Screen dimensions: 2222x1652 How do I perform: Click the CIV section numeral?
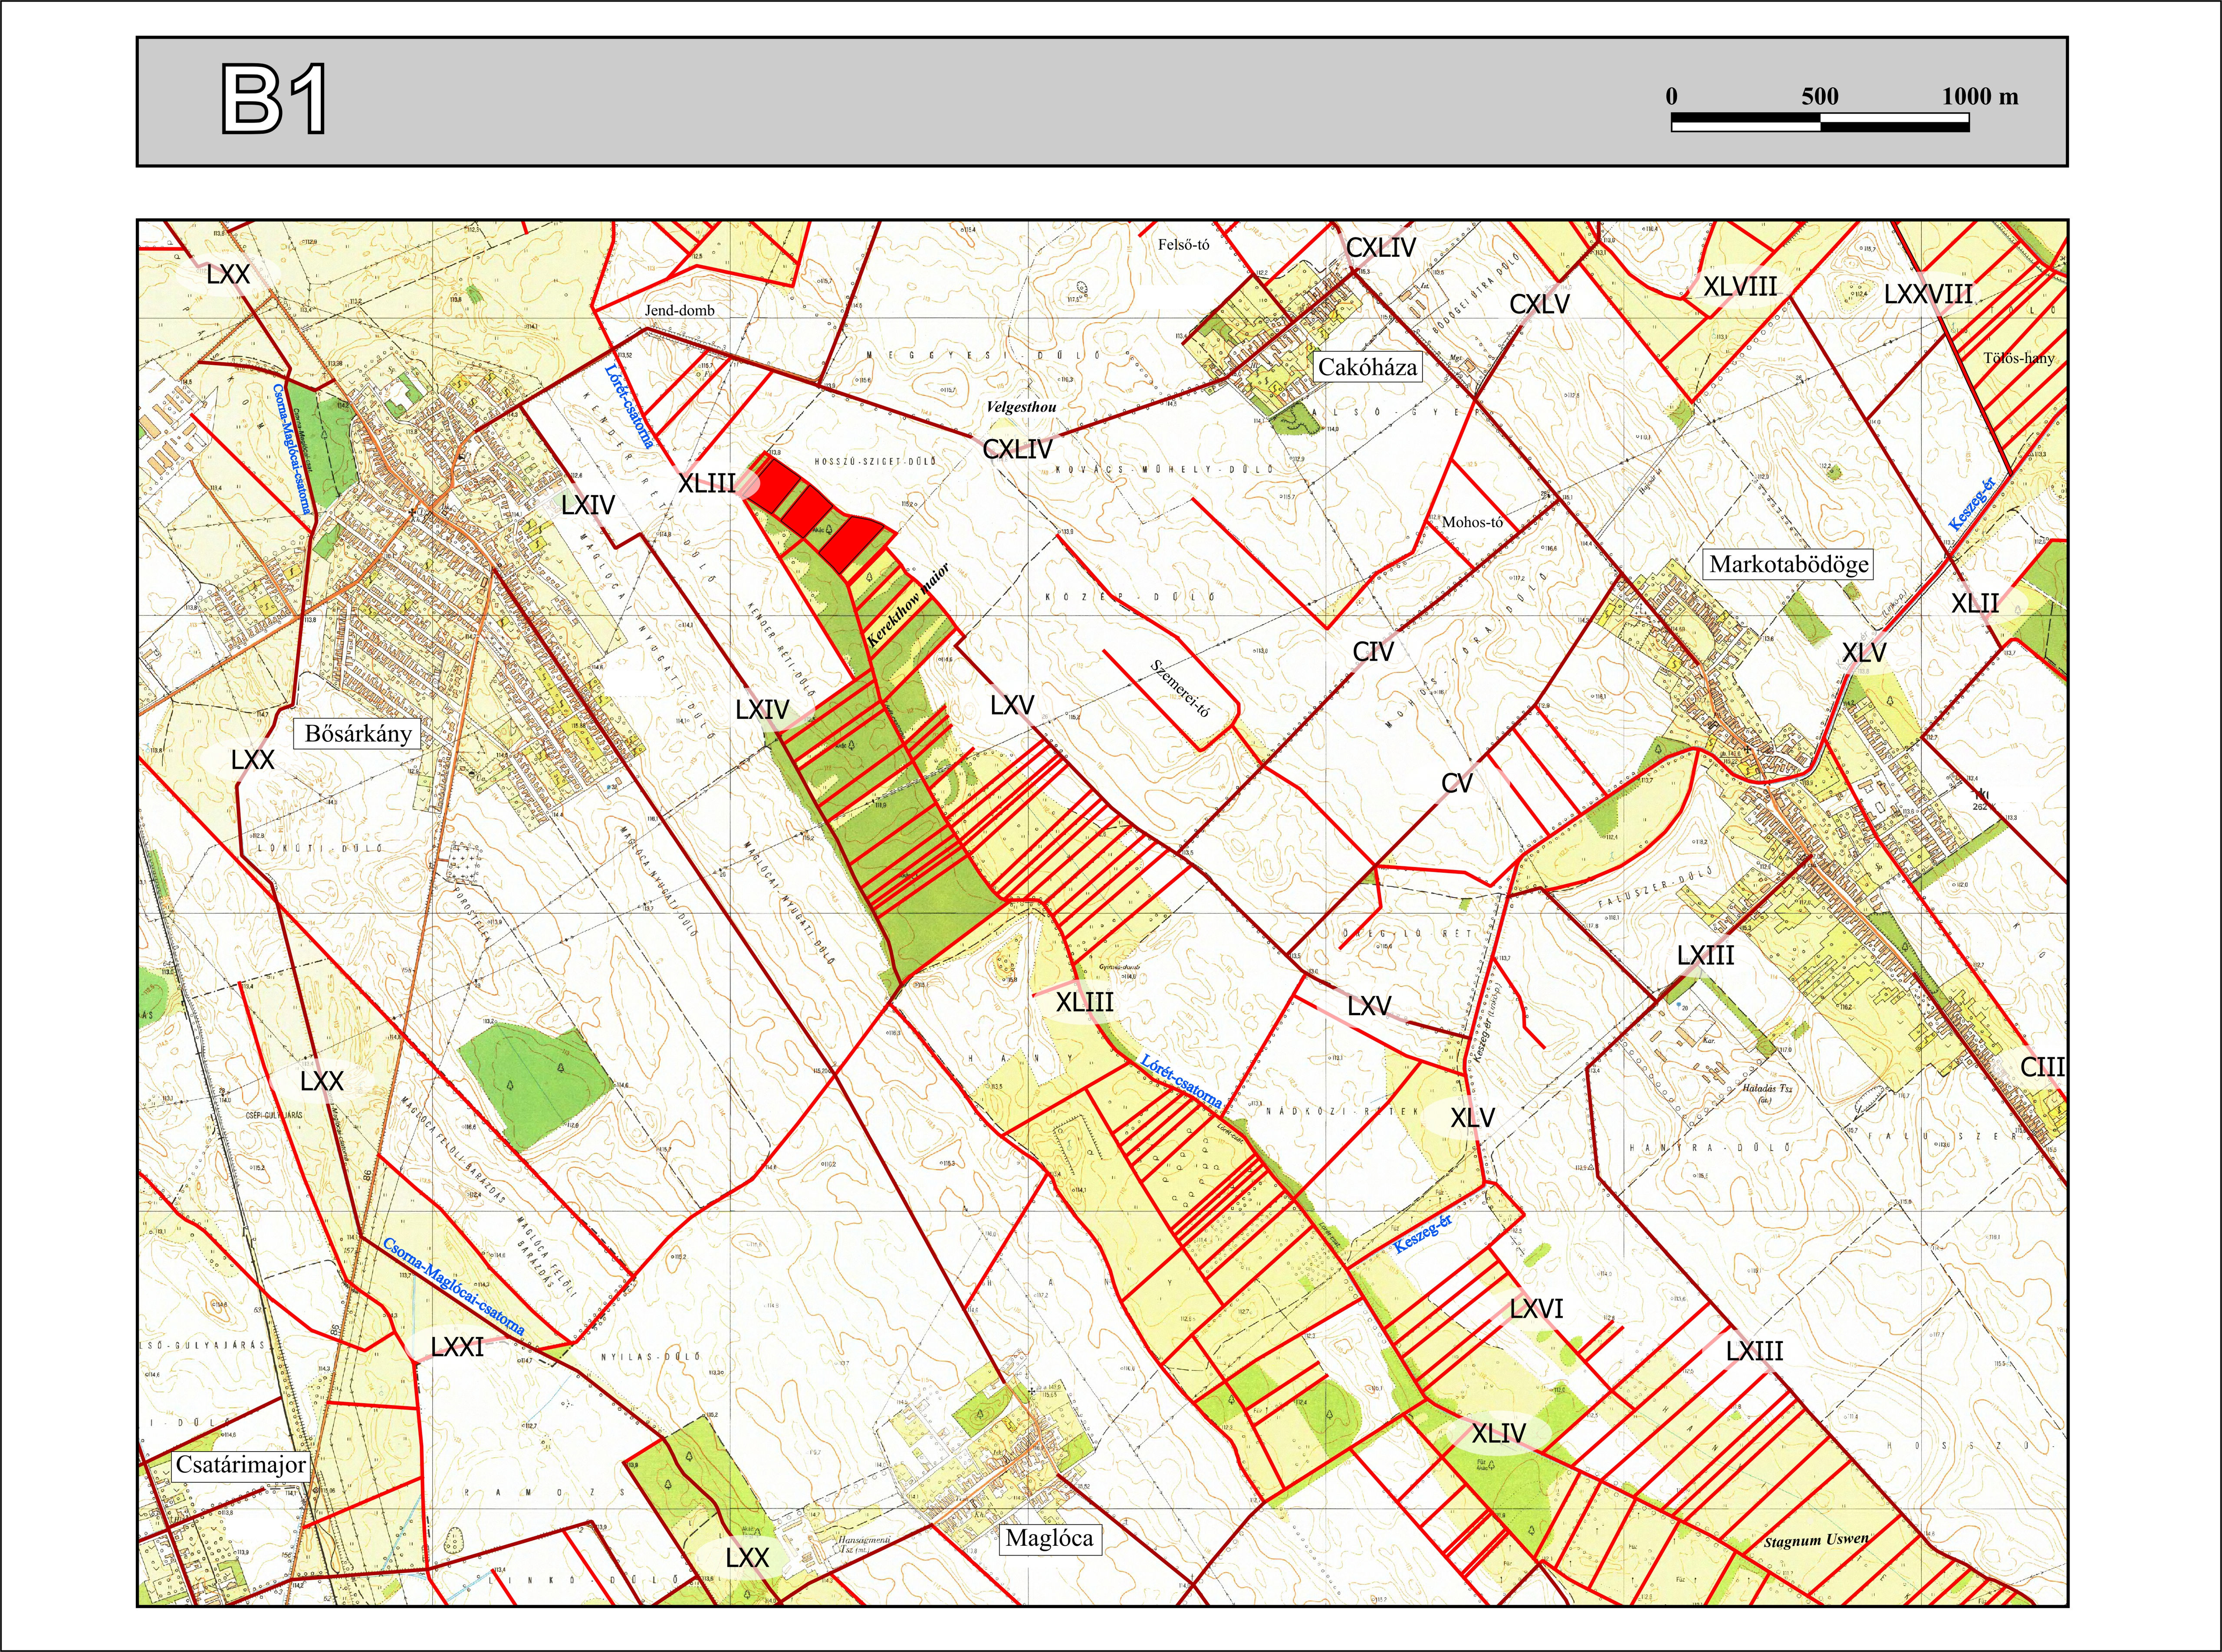pyautogui.click(x=1373, y=652)
